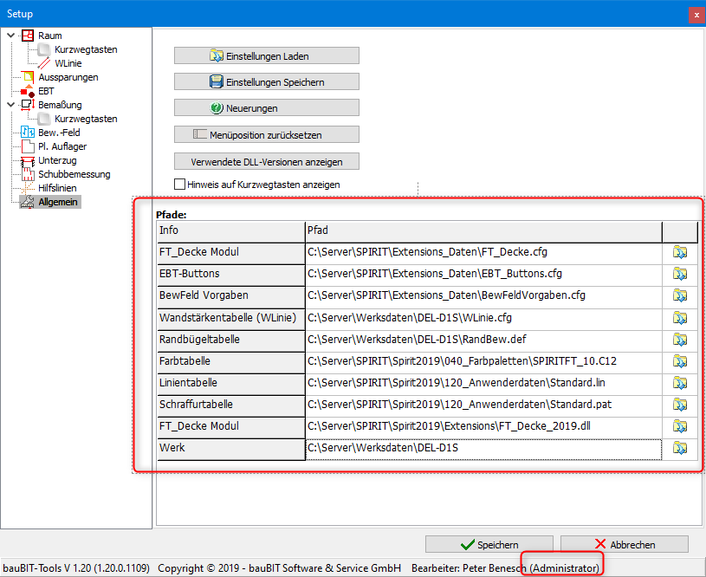Click the Hilfslinien dashed lines icon
Image resolution: width=706 pixels, height=577 pixels.
(x=28, y=188)
